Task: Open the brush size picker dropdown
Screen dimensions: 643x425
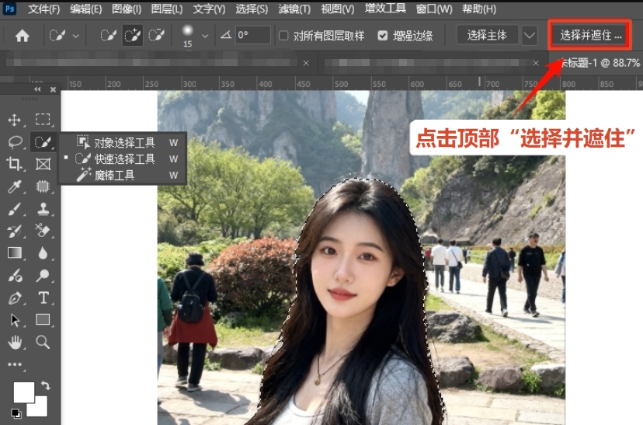Action: (x=205, y=36)
